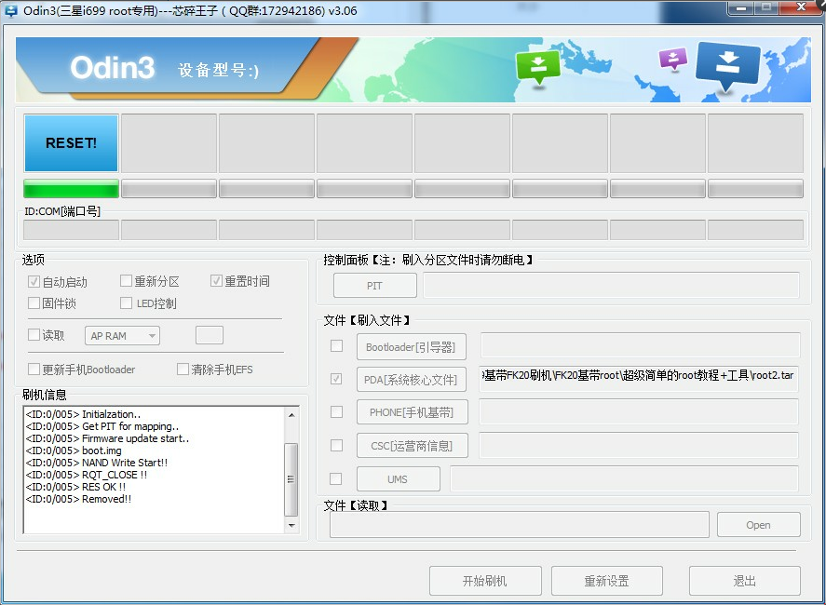This screenshot has height=605, width=826.
Task: Enable 清除手机EFS checkbox
Action: point(183,370)
